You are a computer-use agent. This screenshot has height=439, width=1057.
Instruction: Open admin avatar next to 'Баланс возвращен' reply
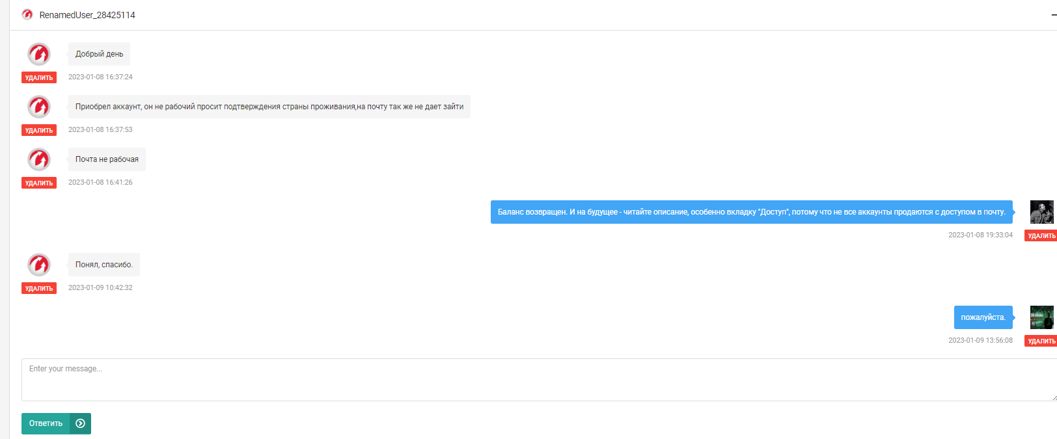[x=1041, y=212]
